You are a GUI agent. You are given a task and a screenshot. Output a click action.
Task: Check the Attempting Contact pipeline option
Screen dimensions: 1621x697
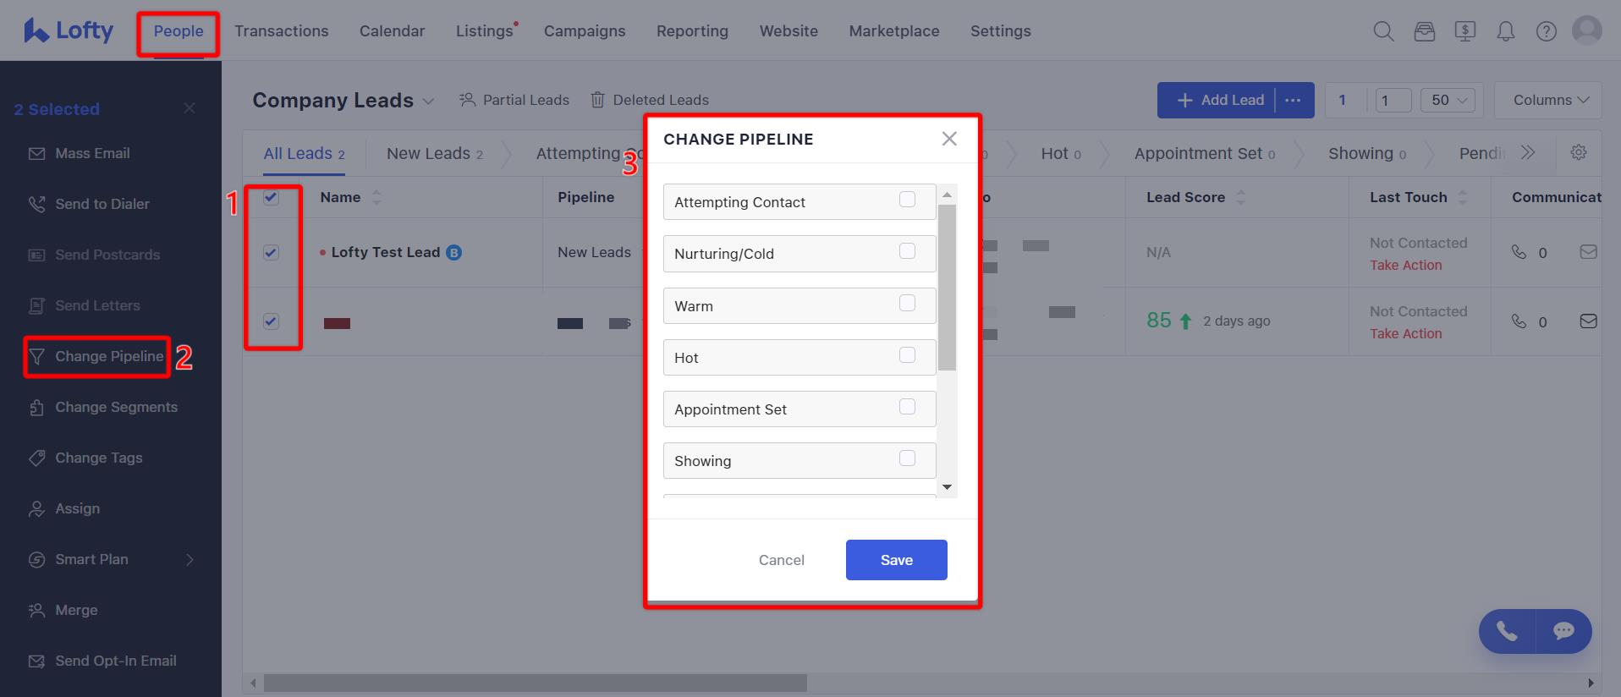click(x=907, y=200)
